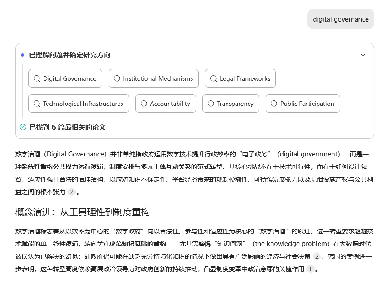This screenshot has width=389, height=281.
Task: Click green checkmark icon next to 已找到 6 篇
Action: tap(23, 127)
